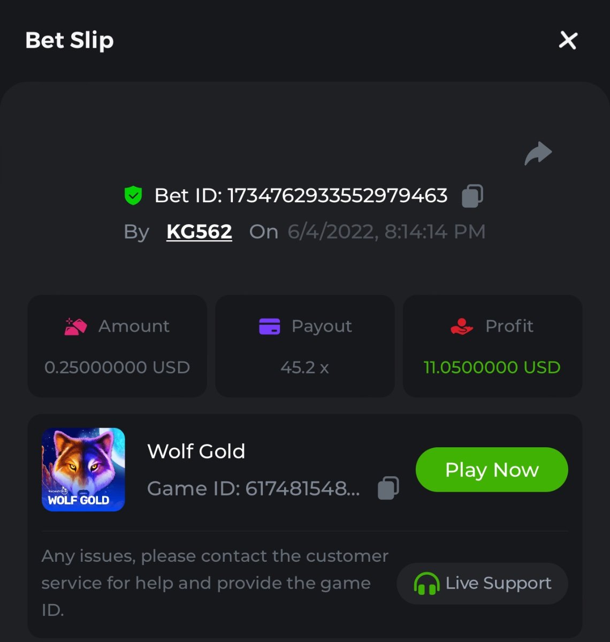610x642 pixels.
Task: Click the Wolf Gold game title
Action: [x=196, y=452]
